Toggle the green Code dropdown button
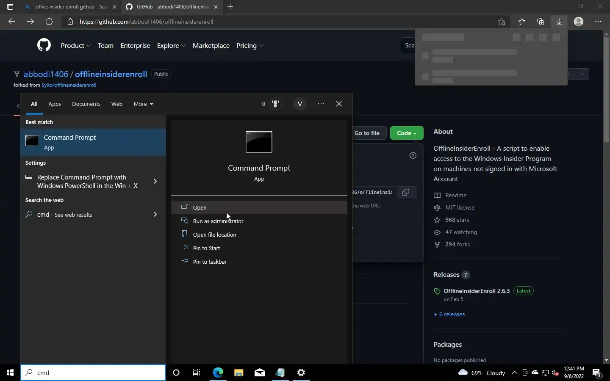This screenshot has width=610, height=381. (x=407, y=133)
